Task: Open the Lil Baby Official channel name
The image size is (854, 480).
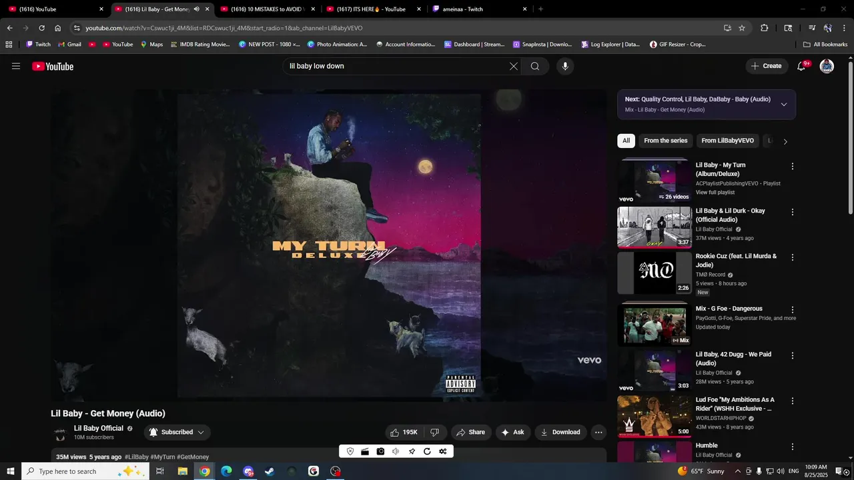Action: coord(99,429)
